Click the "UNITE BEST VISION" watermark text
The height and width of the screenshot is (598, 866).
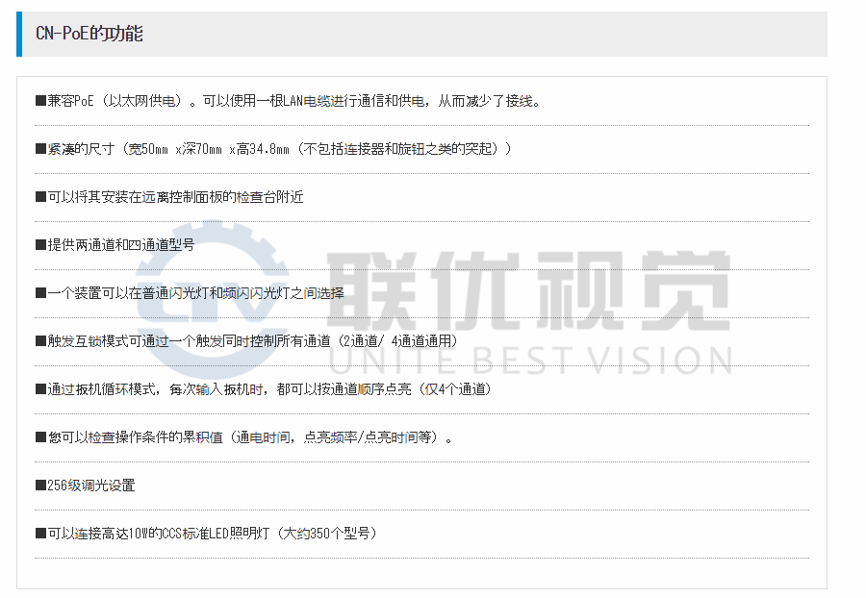point(529,359)
